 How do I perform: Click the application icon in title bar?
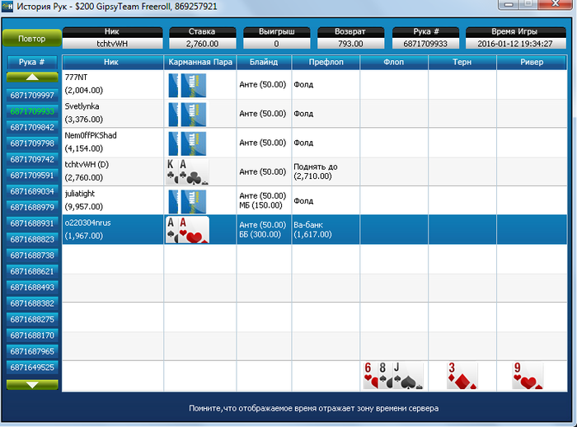coord(7,7)
